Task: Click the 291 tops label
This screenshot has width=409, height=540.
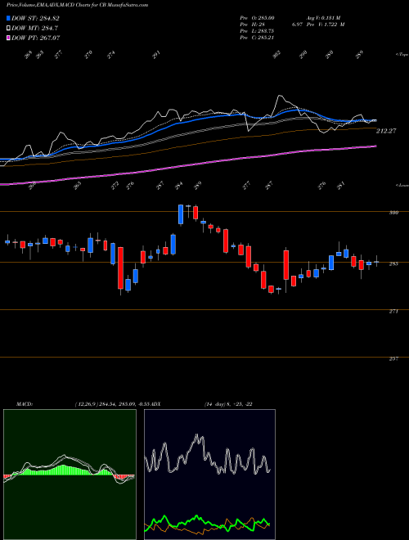Action: (x=156, y=55)
